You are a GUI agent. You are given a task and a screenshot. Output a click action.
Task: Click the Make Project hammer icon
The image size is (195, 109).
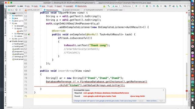108,6
